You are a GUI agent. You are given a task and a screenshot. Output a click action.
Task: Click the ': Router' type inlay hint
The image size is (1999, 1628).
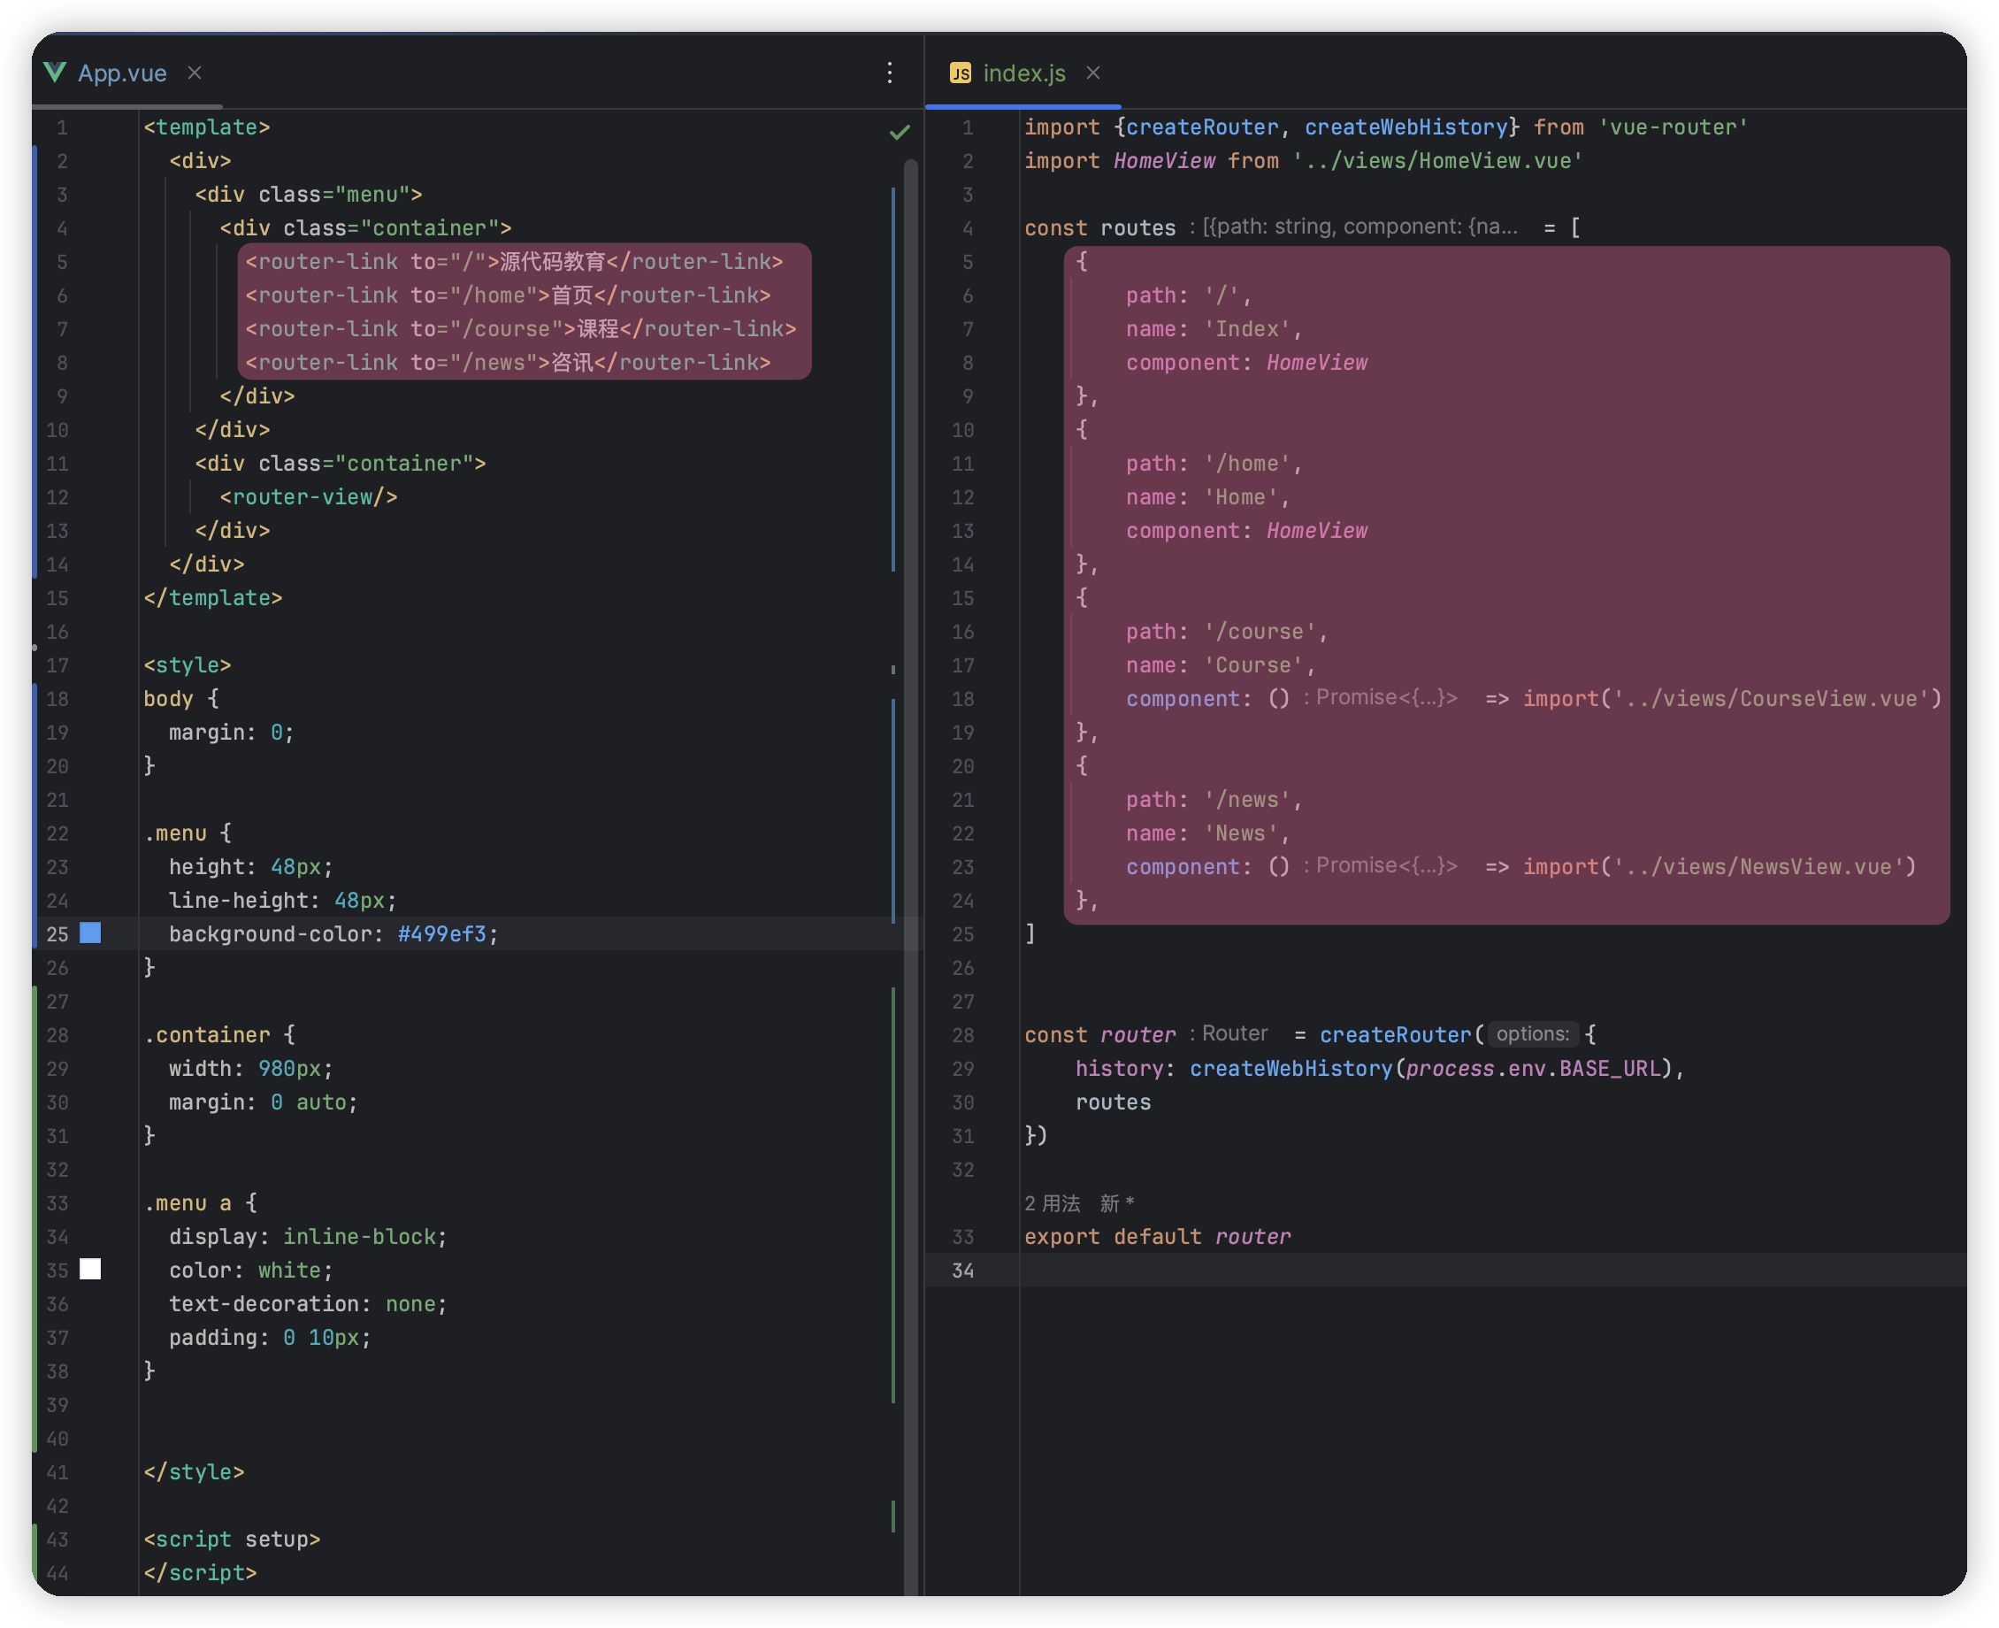point(1229,1033)
